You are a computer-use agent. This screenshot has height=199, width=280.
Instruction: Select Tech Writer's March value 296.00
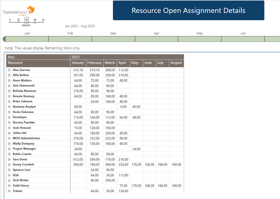click(x=110, y=181)
